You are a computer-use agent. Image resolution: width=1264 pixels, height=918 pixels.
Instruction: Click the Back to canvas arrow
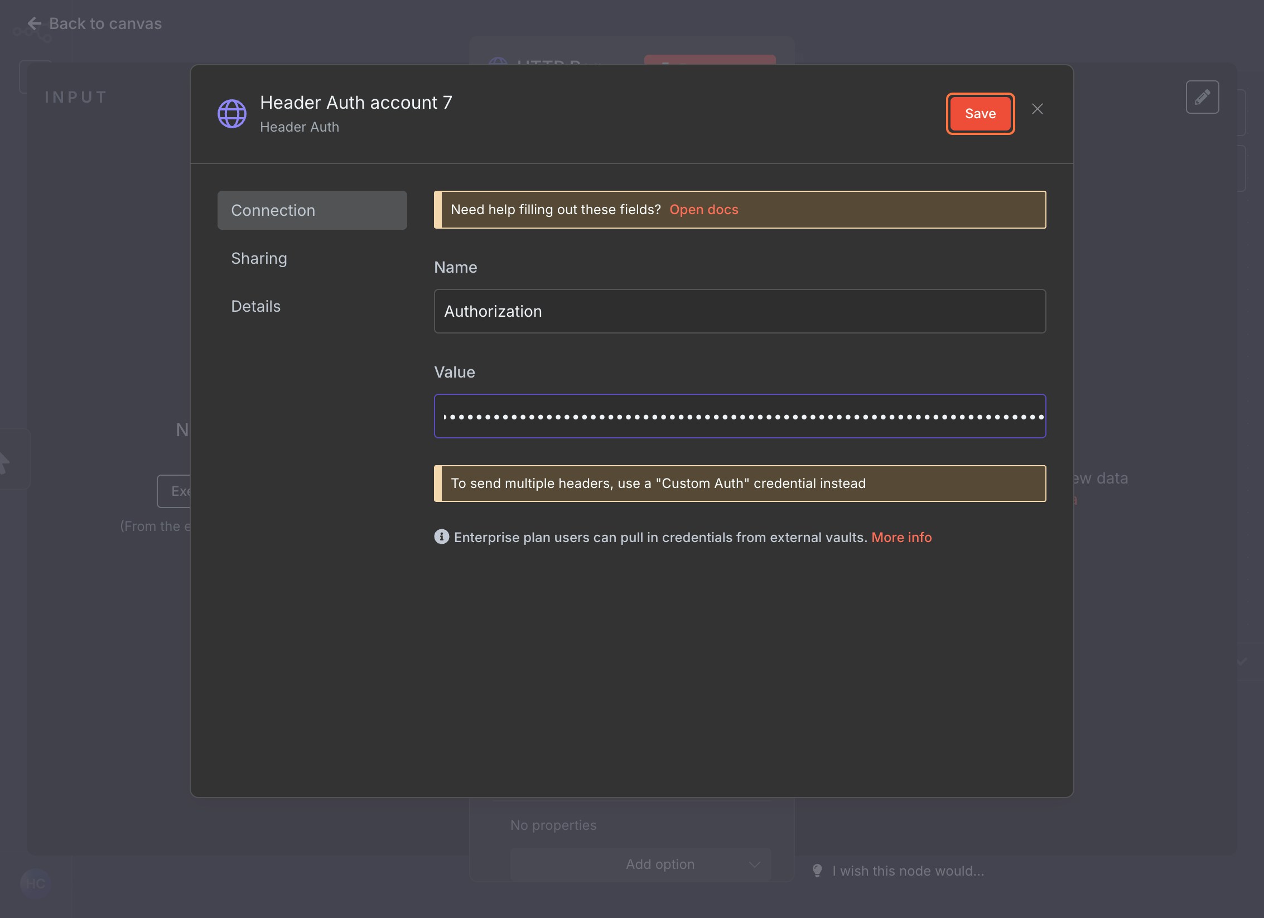[35, 23]
